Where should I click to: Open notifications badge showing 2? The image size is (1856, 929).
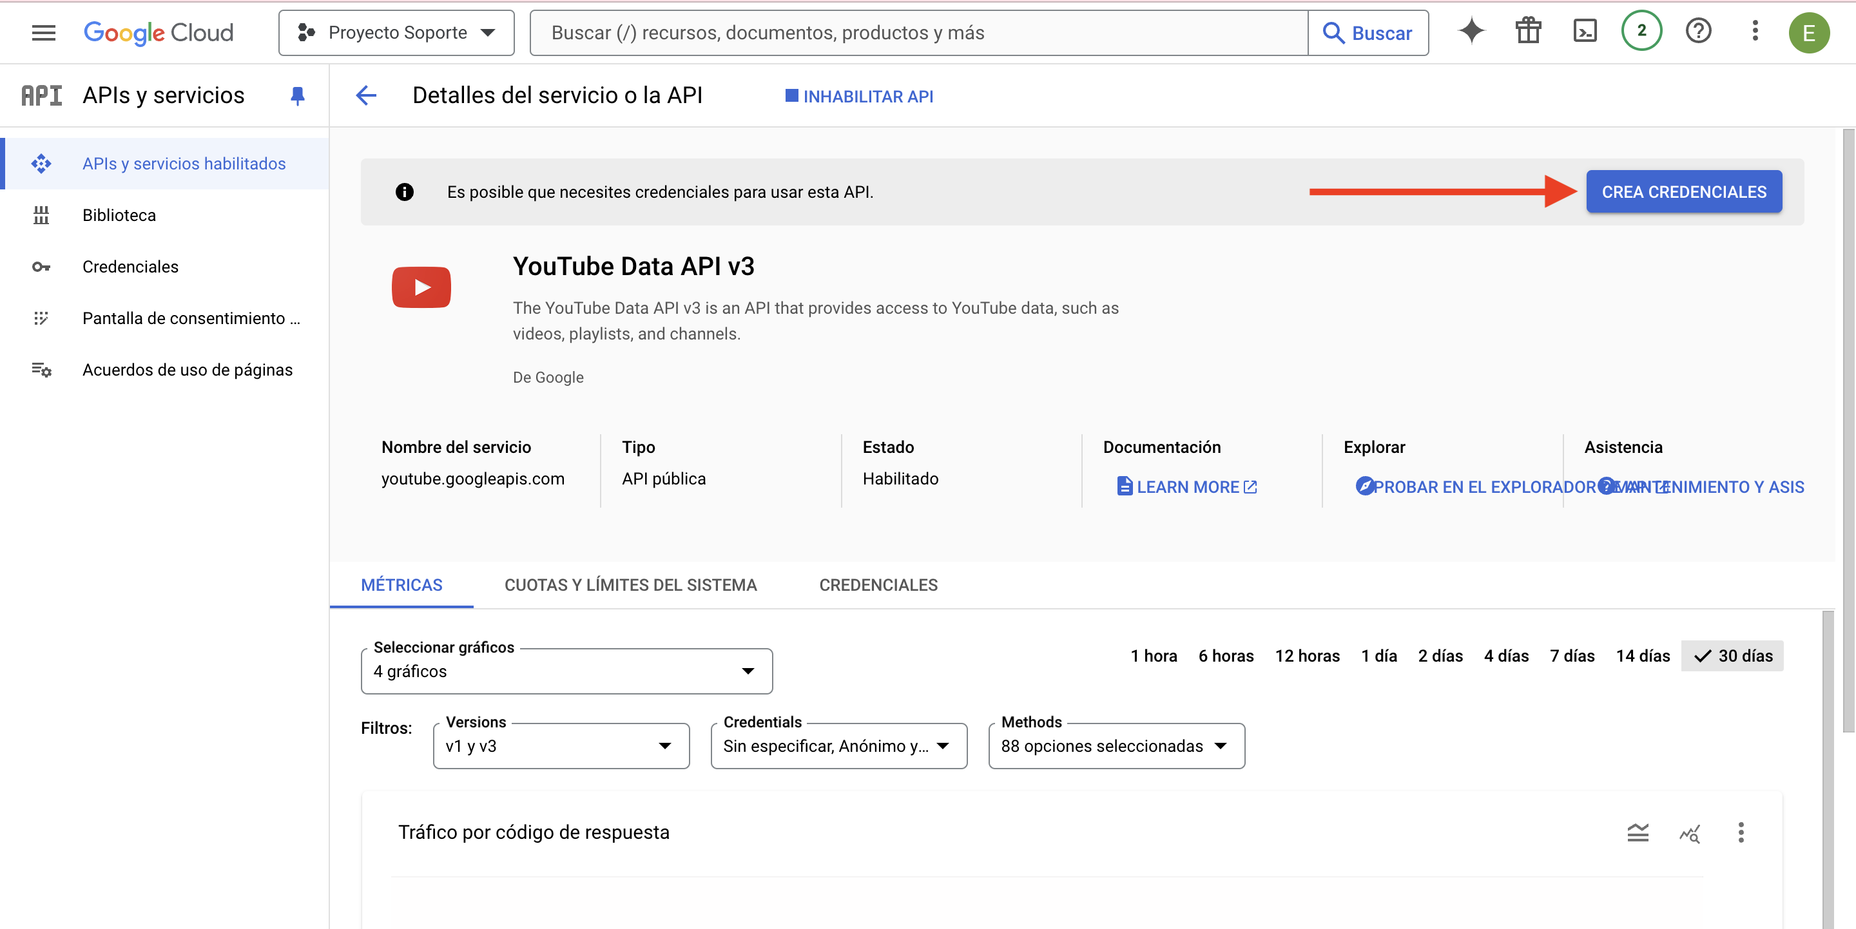[1641, 32]
